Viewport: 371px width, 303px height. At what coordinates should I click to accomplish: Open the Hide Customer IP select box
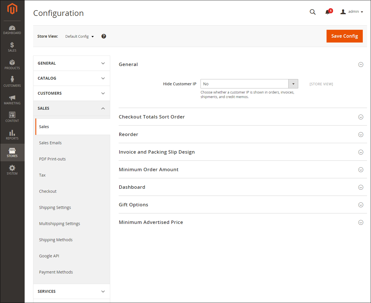pos(249,84)
